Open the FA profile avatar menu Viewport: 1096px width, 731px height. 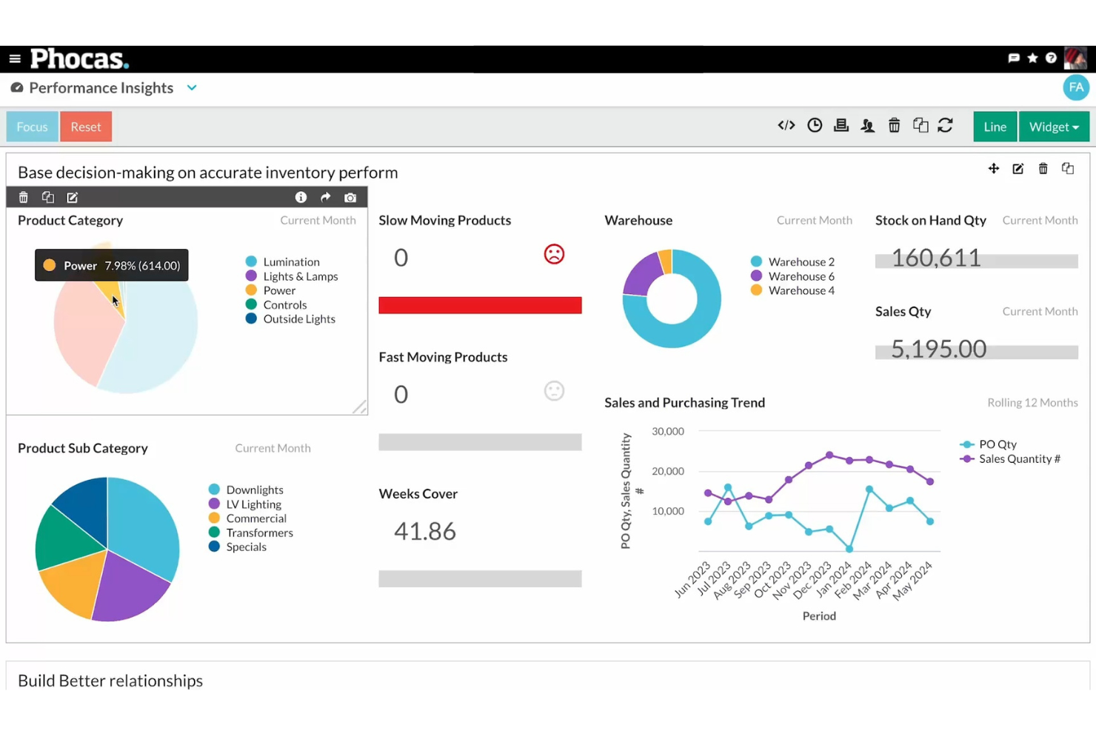point(1076,87)
